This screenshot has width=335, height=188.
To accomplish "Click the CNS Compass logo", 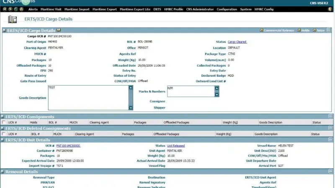I will point(19,2).
